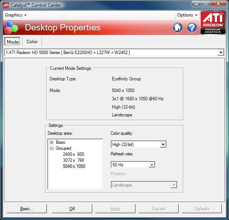Image resolution: width=229 pixels, height=220 pixels.
Task: Restore settings with Defaults button
Action: (x=202, y=209)
